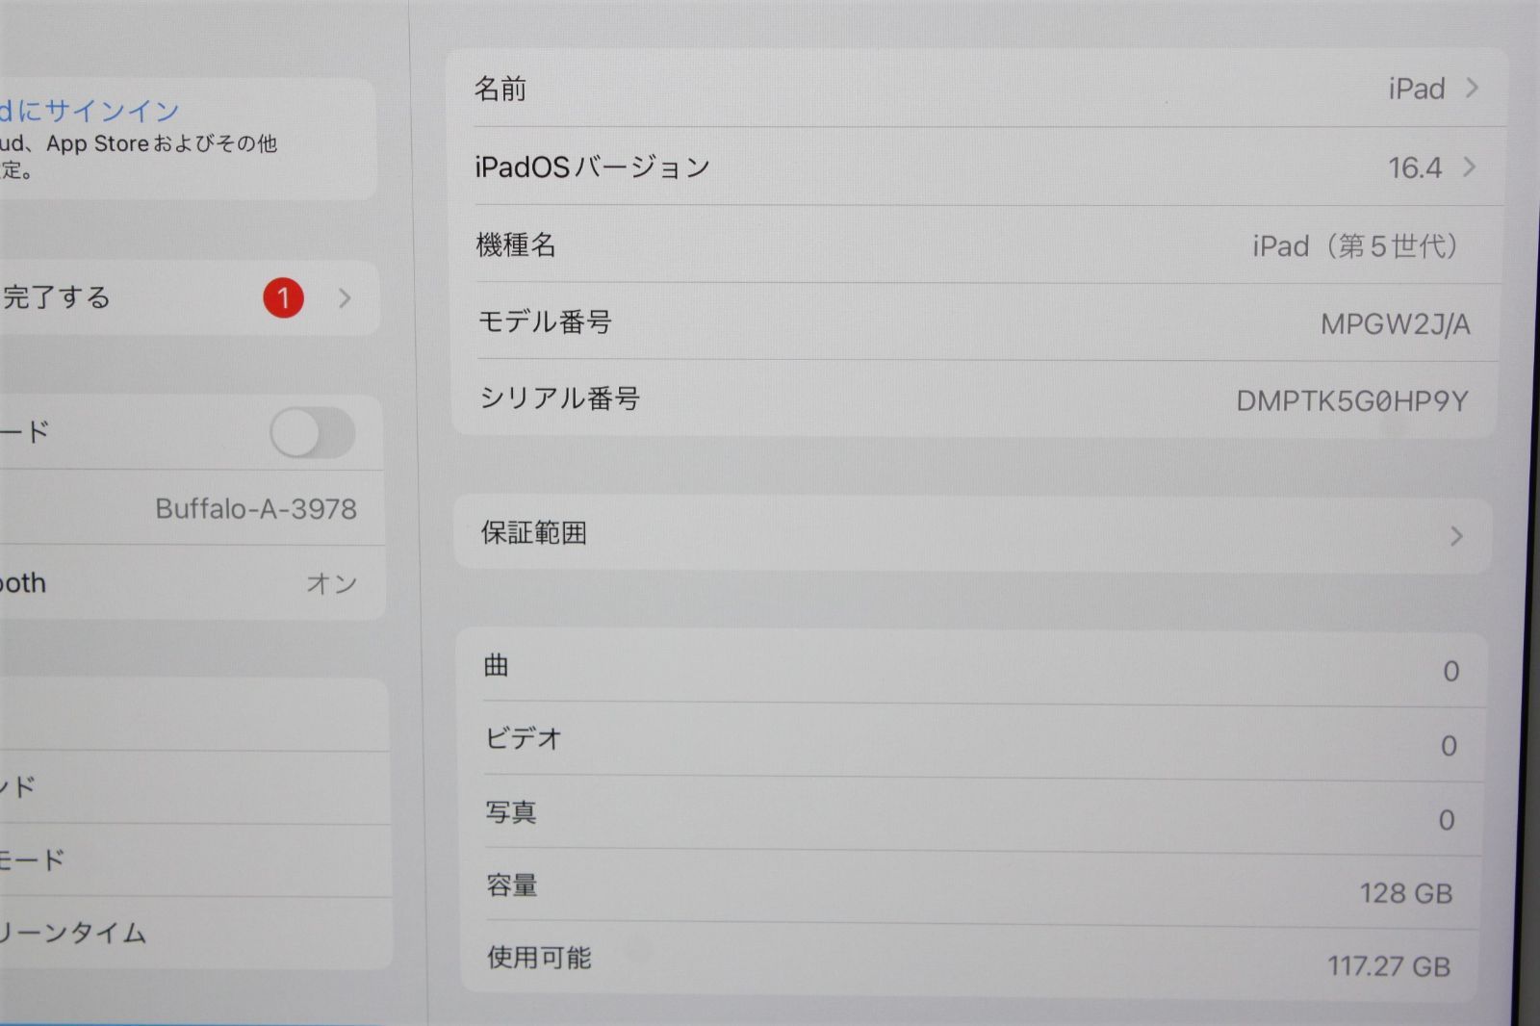The image size is (1540, 1026).
Task: Tap the 16.4 version value
Action: [1414, 168]
